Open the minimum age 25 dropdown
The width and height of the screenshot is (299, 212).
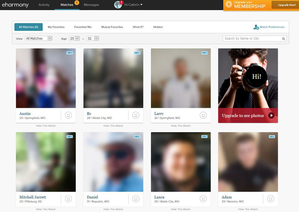74,39
